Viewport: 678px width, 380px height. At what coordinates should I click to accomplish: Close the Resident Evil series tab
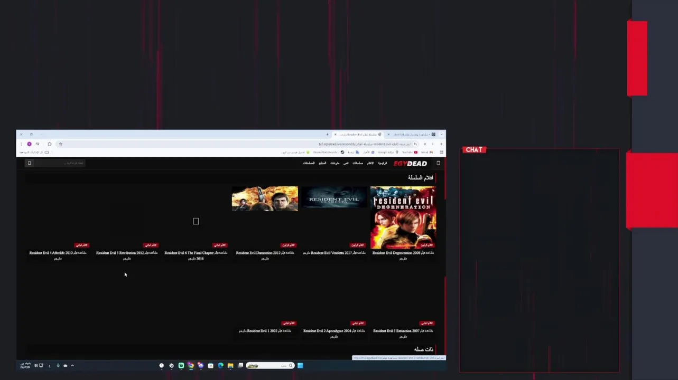coord(335,135)
